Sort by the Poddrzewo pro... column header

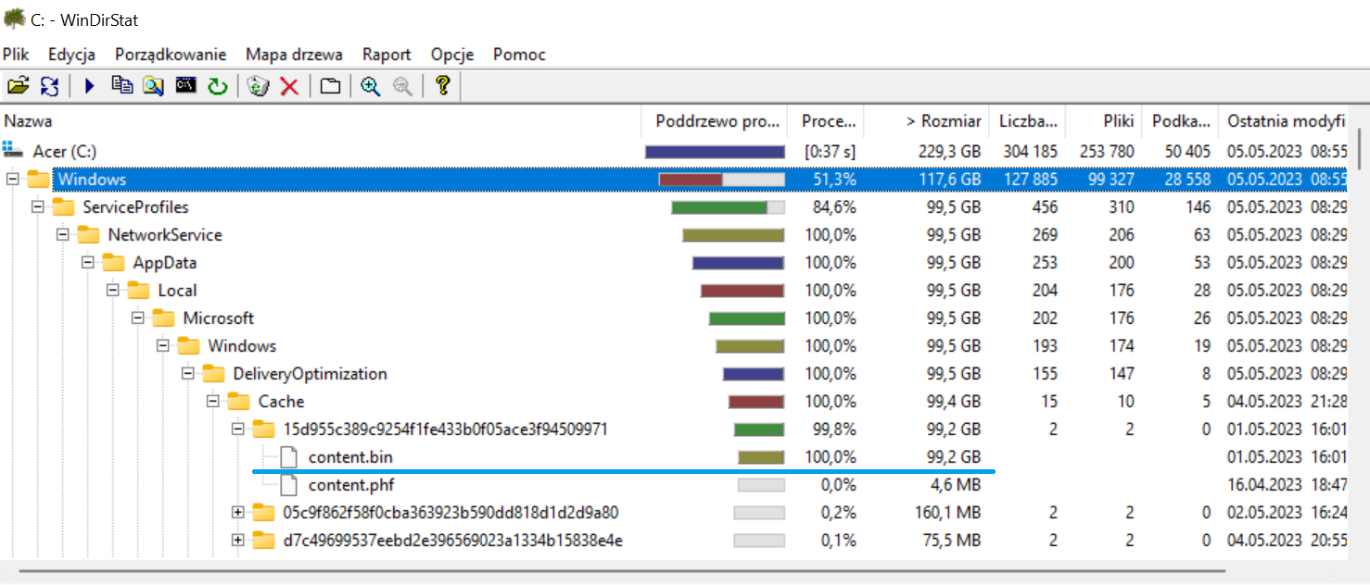pyautogui.click(x=714, y=120)
